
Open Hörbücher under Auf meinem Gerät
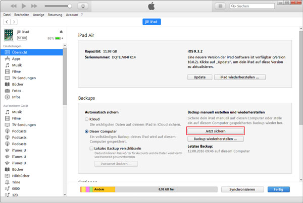[x=20, y=176]
